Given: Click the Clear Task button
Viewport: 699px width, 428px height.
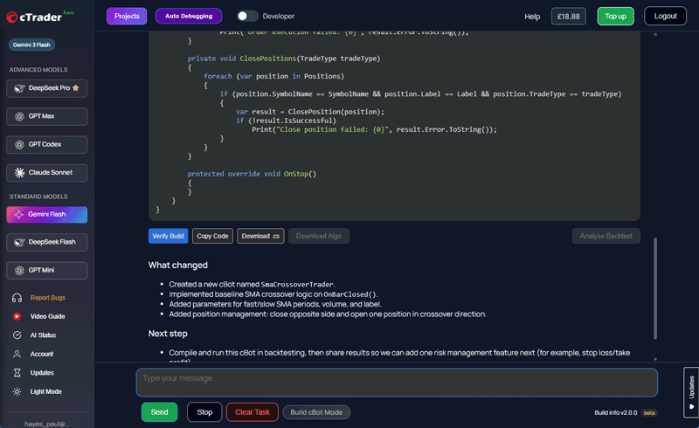Looking at the screenshot, I should [253, 412].
